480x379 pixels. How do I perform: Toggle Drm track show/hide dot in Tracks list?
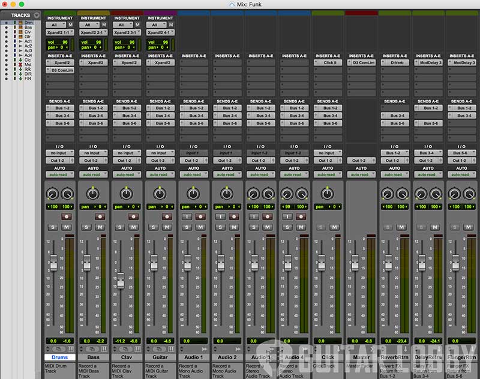click(x=6, y=23)
